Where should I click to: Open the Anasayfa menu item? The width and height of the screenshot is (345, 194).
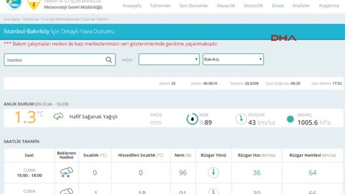click(132, 6)
